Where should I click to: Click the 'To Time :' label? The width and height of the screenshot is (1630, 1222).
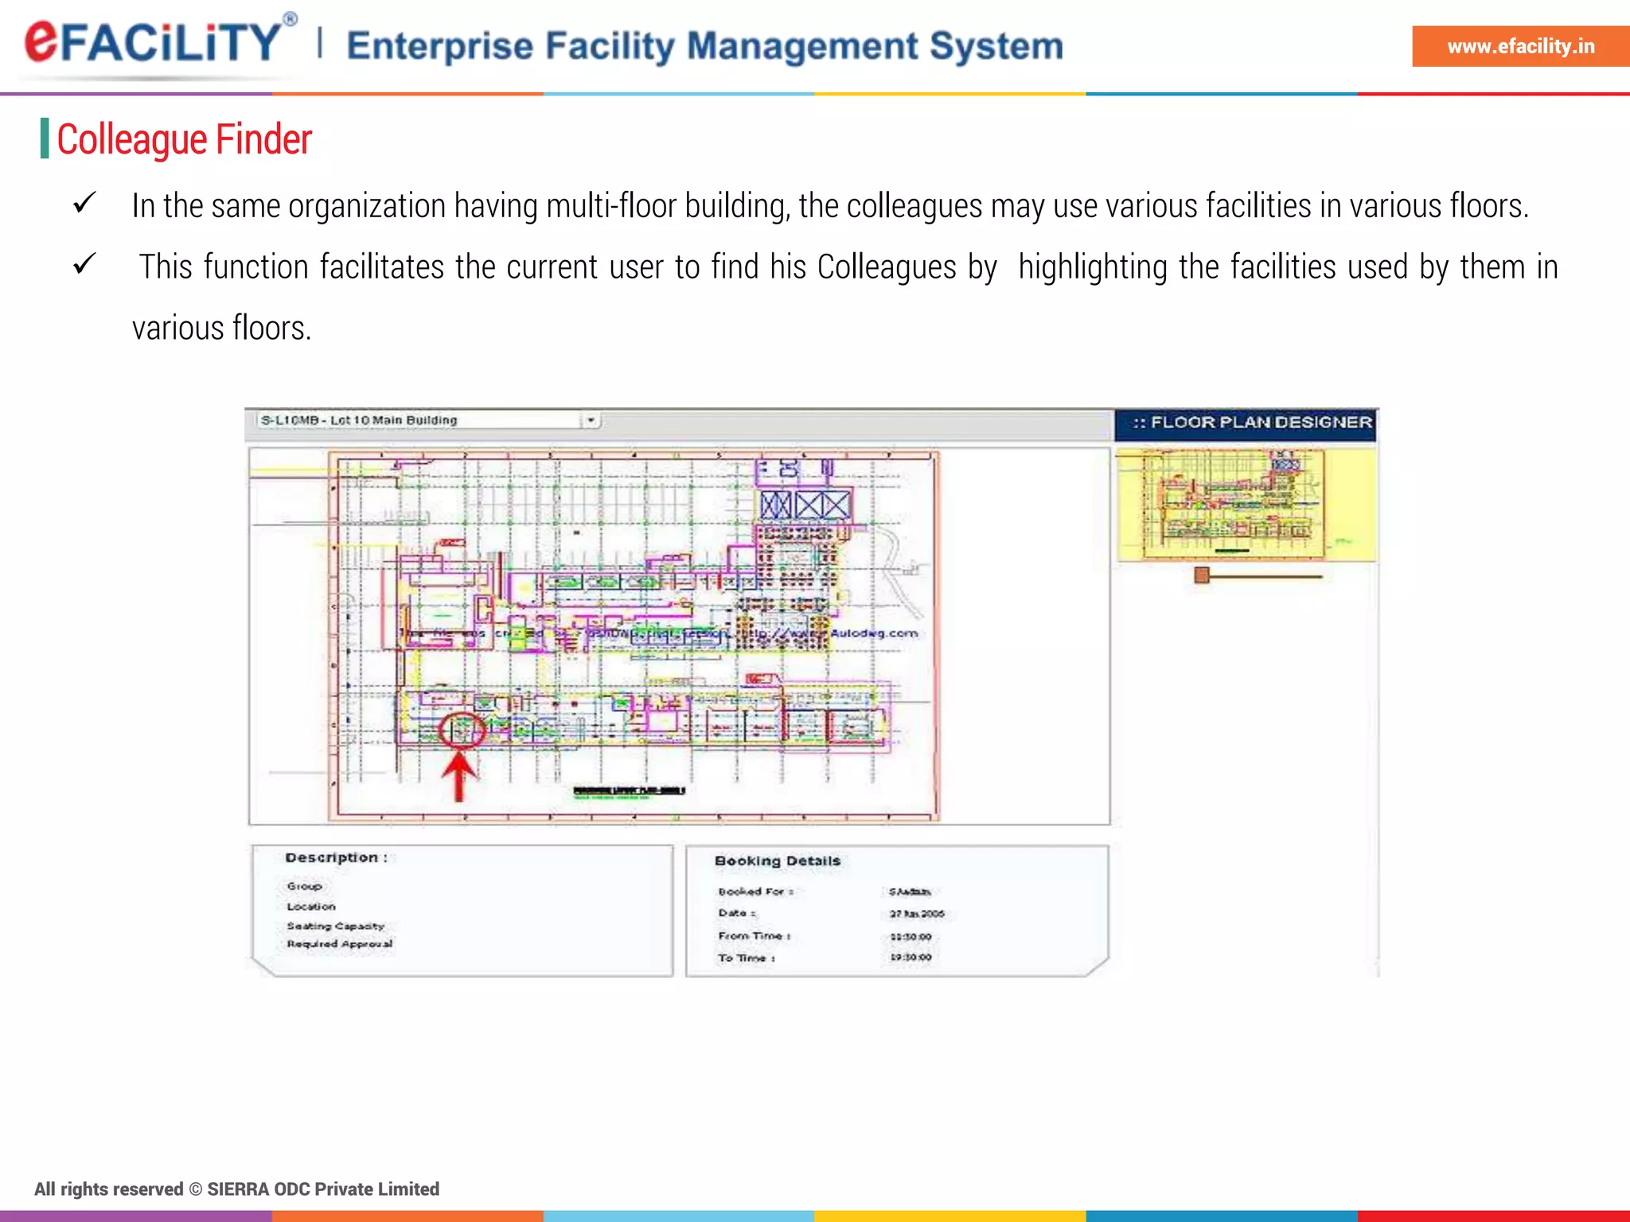[x=747, y=959]
